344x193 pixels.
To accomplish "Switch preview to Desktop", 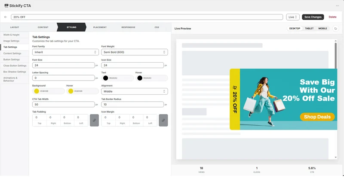I will (x=295, y=28).
